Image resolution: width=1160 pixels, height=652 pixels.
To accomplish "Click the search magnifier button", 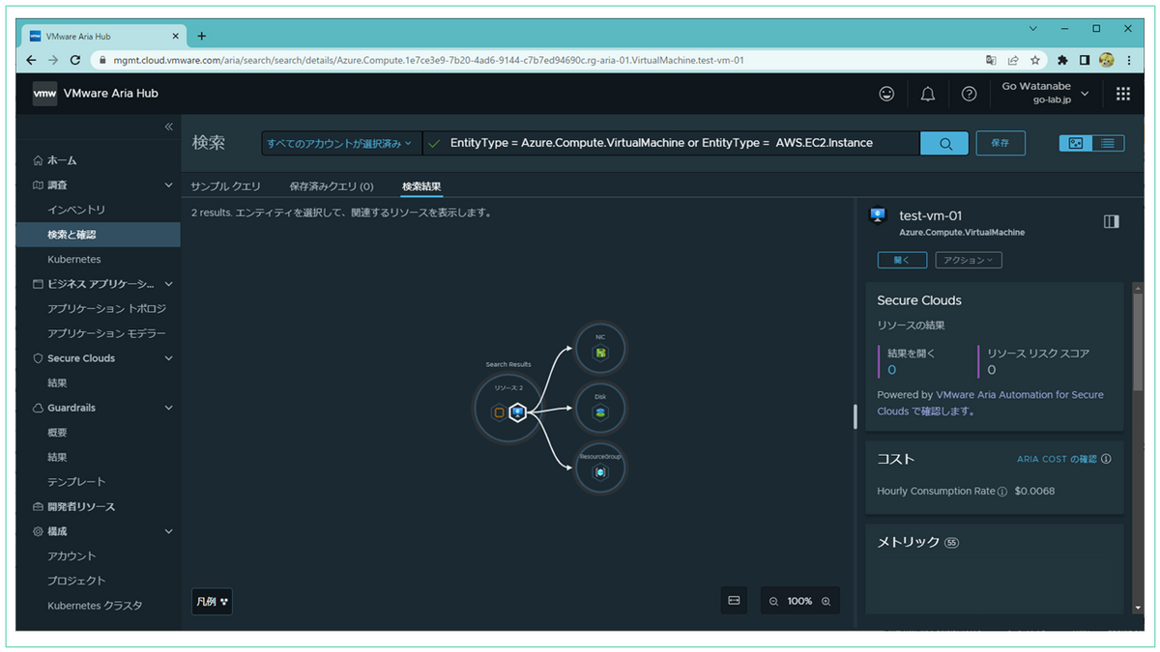I will point(945,143).
